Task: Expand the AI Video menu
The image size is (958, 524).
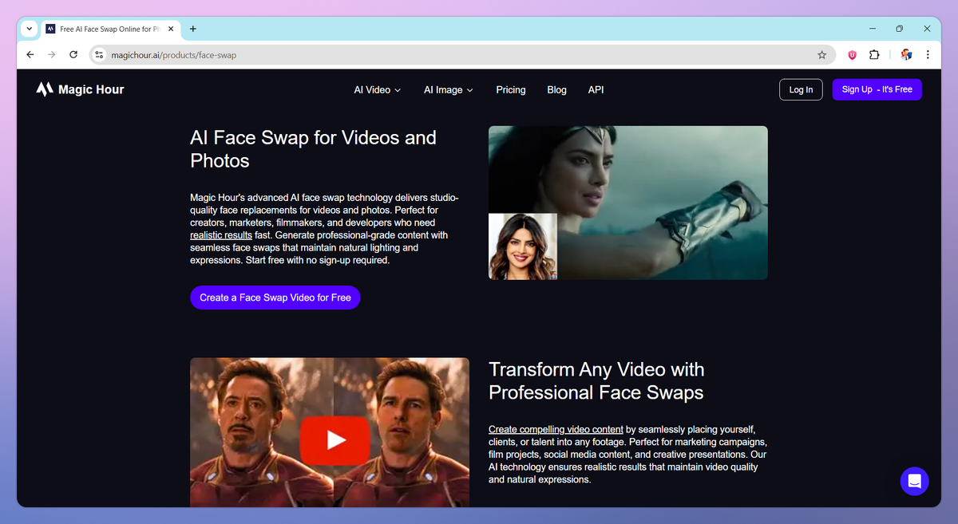Action: pos(378,90)
